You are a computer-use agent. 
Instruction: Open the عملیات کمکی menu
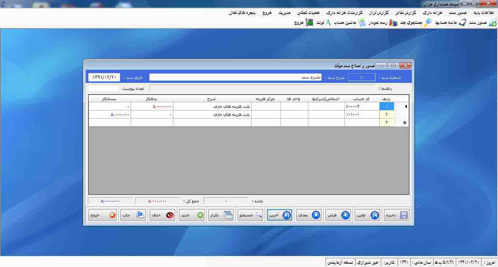309,12
